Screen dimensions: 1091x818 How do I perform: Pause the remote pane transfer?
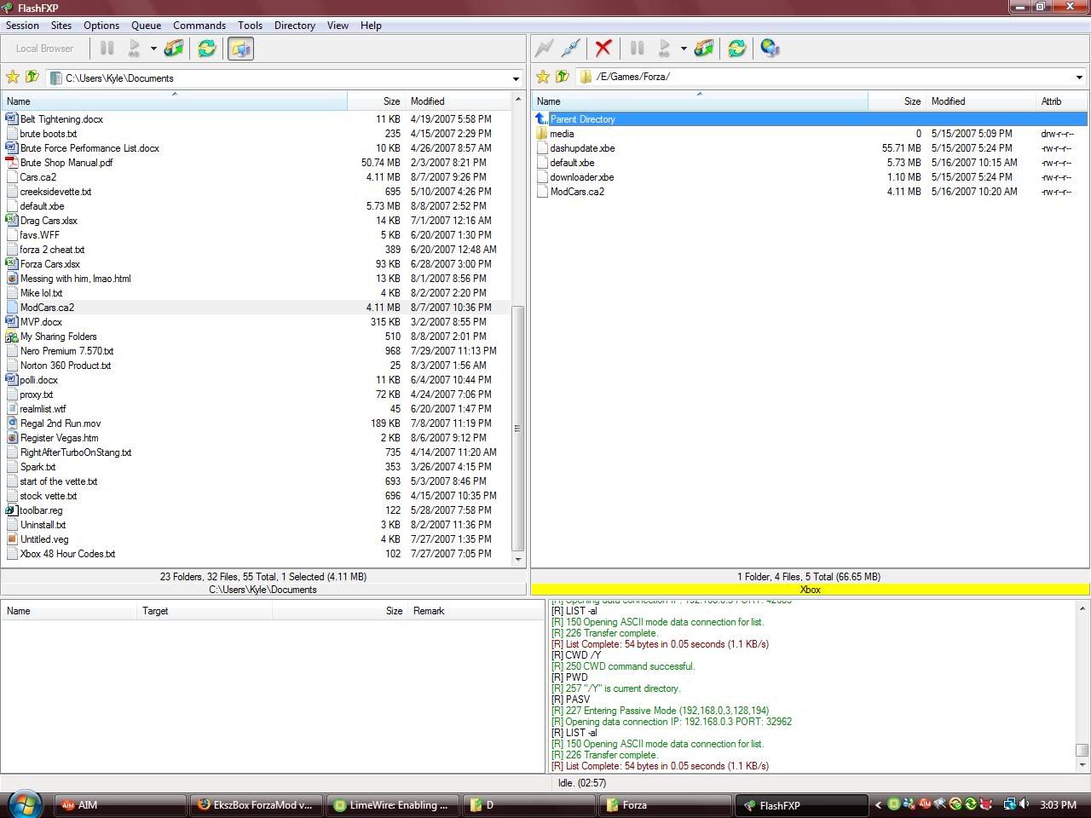[x=637, y=49]
